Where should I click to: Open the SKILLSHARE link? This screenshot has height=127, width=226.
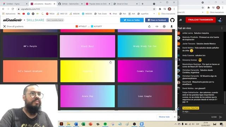tap(35, 20)
